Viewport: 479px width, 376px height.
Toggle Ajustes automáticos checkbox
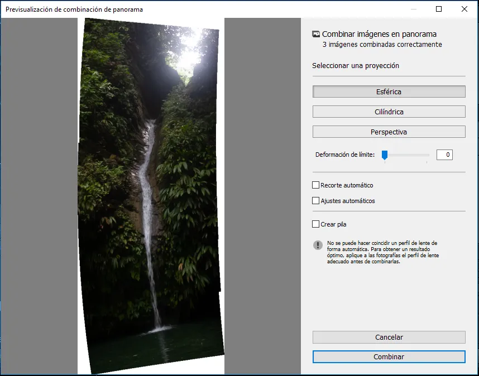point(315,200)
